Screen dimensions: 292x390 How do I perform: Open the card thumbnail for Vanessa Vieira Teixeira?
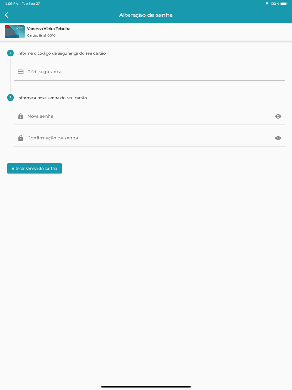click(x=15, y=32)
